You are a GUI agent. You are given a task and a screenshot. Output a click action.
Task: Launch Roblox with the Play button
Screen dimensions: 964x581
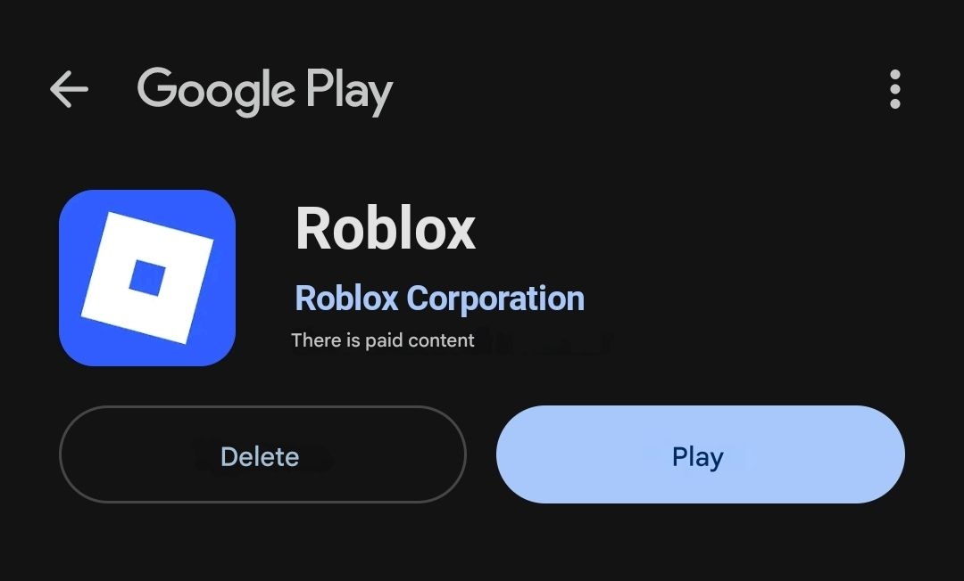tap(701, 454)
